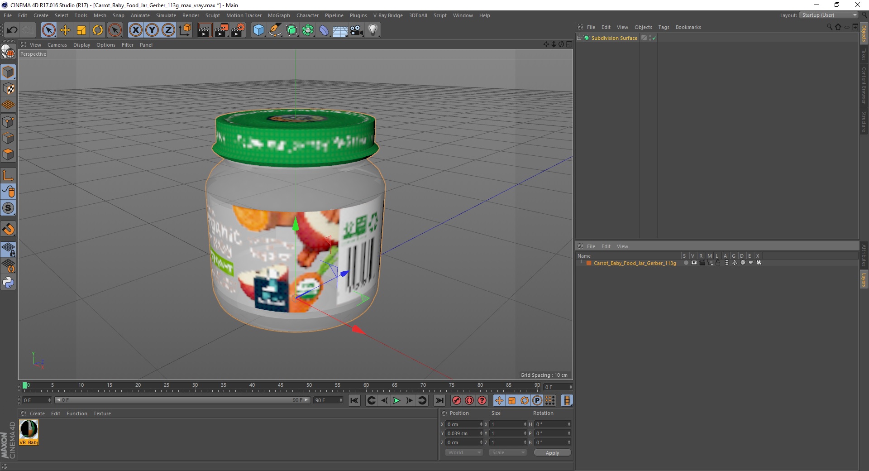Open the Deformer (bend) icon
Viewport: 869px width, 471px height.
(324, 30)
